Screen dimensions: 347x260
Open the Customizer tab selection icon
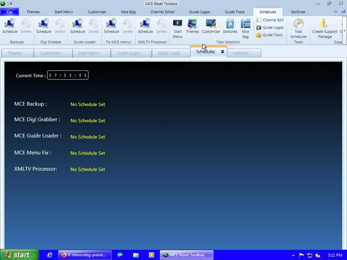[211, 26]
